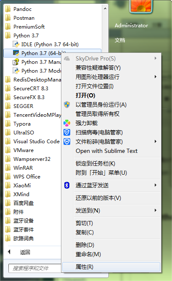Click the Python 3.7 (64-bit) program icon

click(x=16, y=53)
